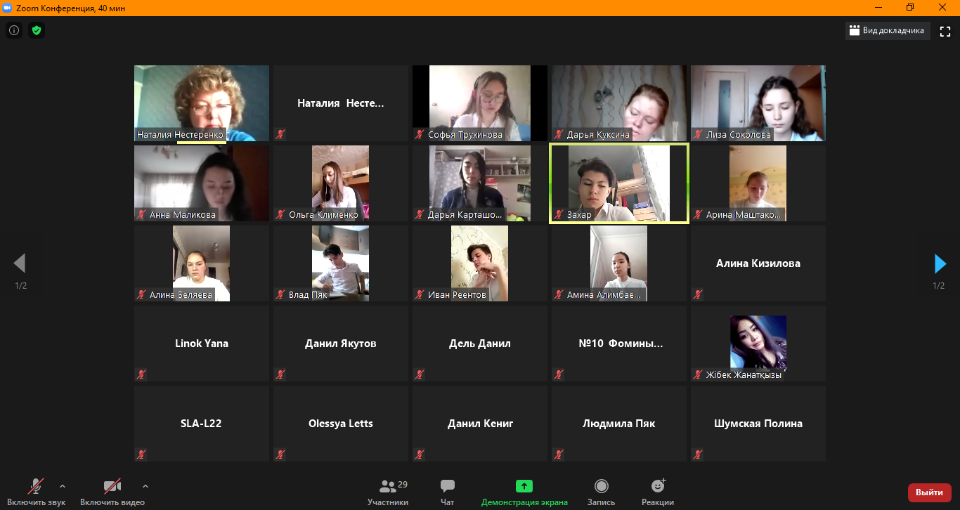This screenshot has height=510, width=960.
Task: Go to next page of participants
Action: pyautogui.click(x=940, y=263)
